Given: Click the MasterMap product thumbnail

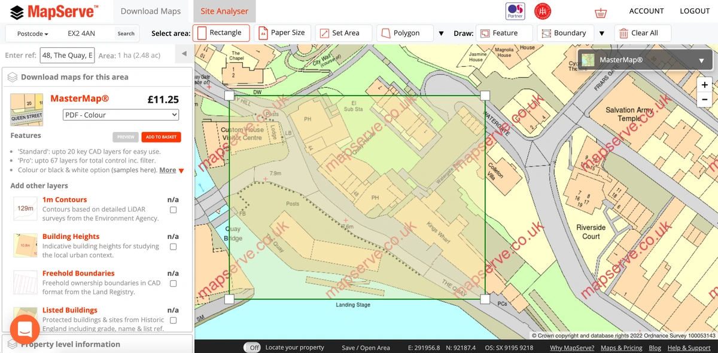Looking at the screenshot, I should click(x=27, y=109).
